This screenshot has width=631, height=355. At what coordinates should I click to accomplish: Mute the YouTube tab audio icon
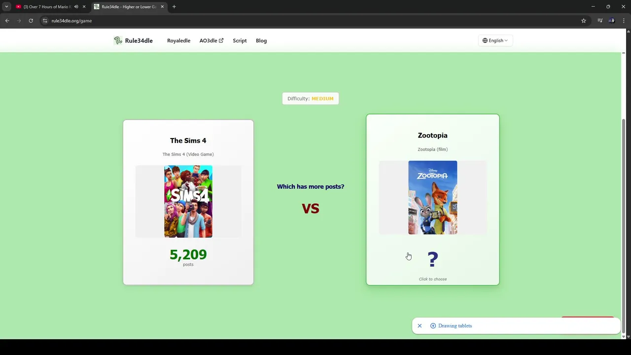[76, 7]
